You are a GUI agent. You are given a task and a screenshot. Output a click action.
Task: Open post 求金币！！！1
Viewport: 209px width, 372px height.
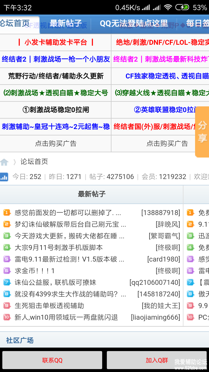click(x=35, y=271)
